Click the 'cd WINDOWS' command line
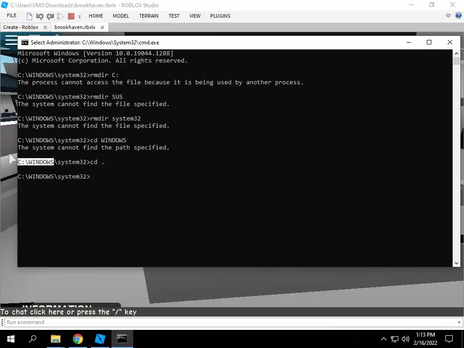464x348 pixels. coord(72,140)
